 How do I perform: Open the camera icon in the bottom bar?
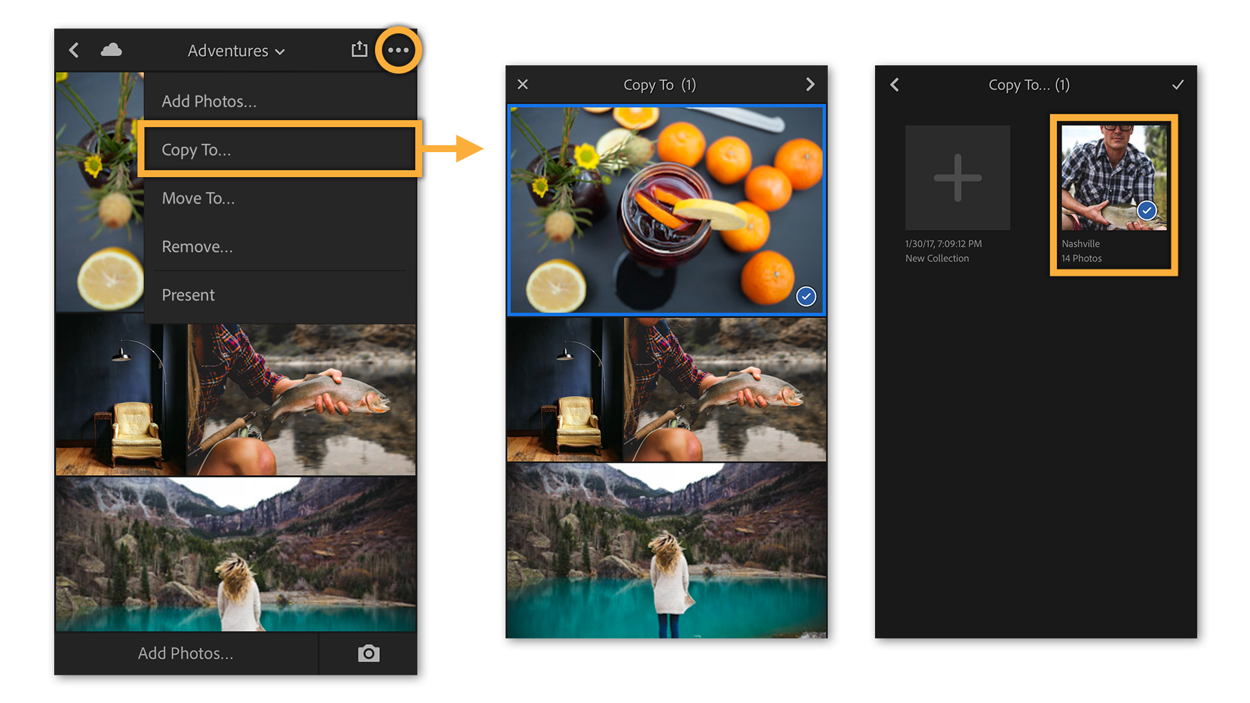(369, 653)
